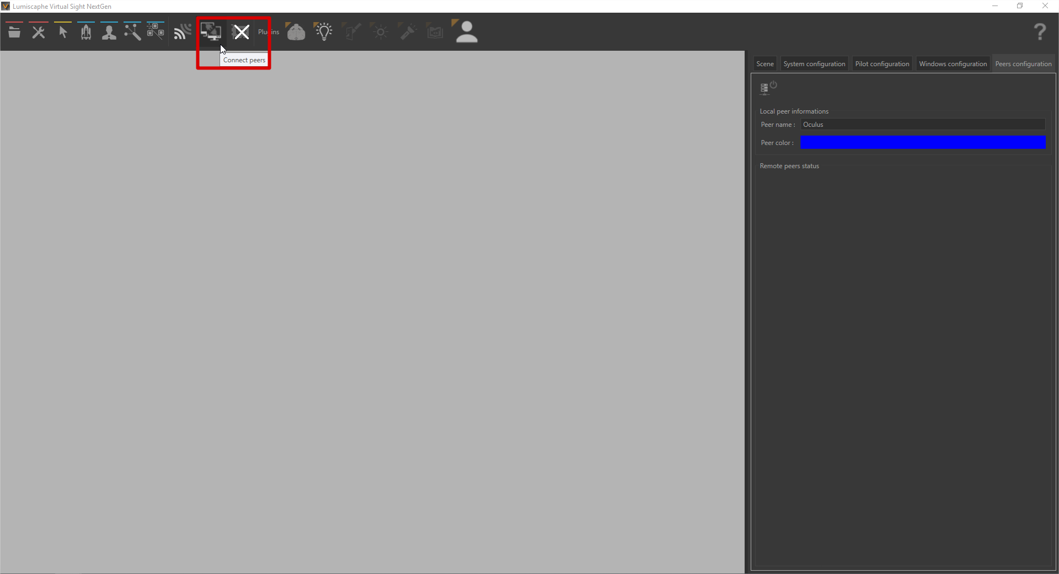This screenshot has height=574, width=1059.
Task: Click the Peer name field containing Oculus
Action: click(x=923, y=125)
